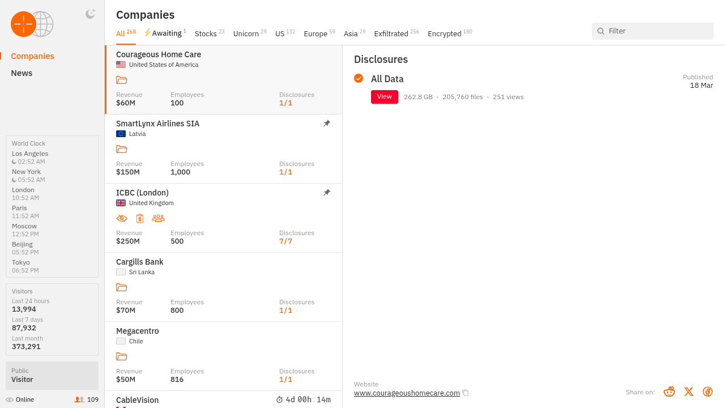
Task: Select the All companies tab
Action: [126, 33]
